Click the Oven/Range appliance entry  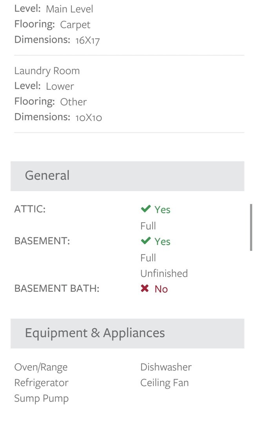[41, 368]
